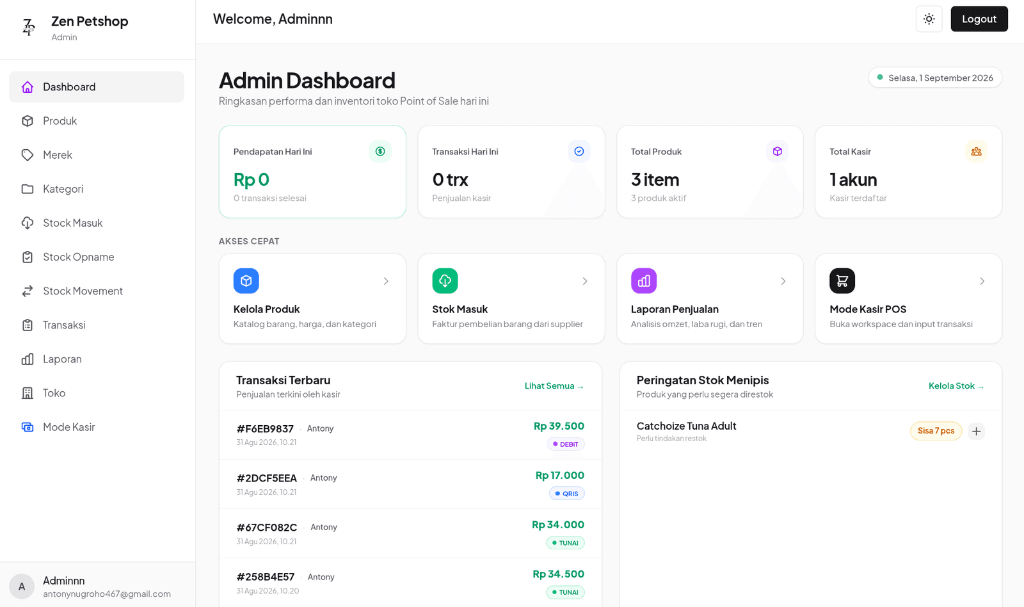Open Mode Kasir POS quick access title

point(868,309)
